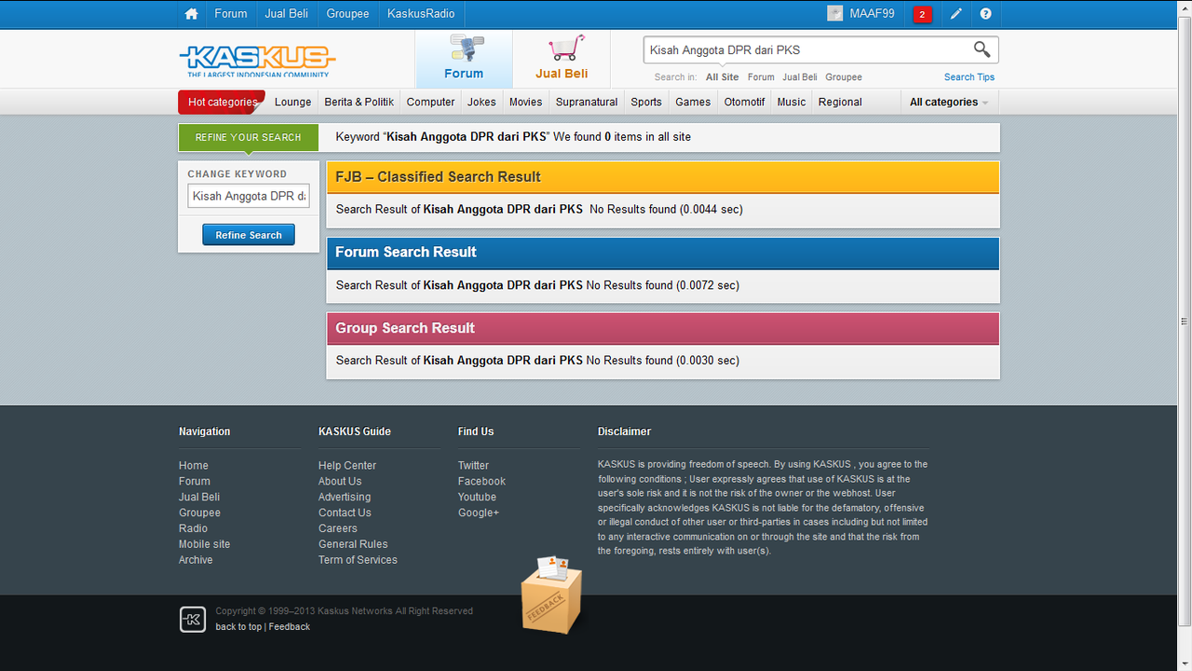Click the Refine Search button
This screenshot has height=671, width=1192.
(249, 235)
